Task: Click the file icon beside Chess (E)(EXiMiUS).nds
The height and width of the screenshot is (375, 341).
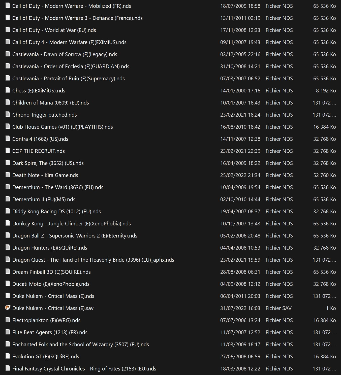Action: click(x=8, y=90)
